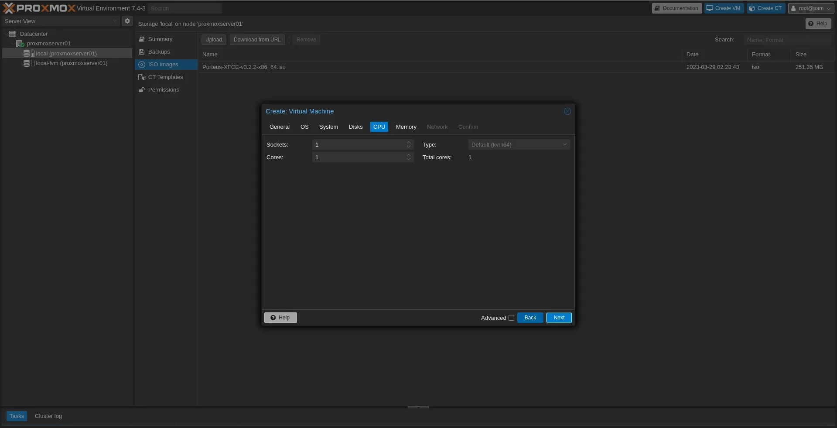Decrease the Cores value with spinner
Viewport: 837px width, 428px height.
pos(409,159)
